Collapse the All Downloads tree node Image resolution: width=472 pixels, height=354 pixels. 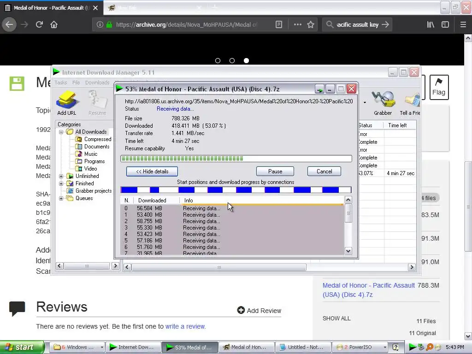pos(61,132)
